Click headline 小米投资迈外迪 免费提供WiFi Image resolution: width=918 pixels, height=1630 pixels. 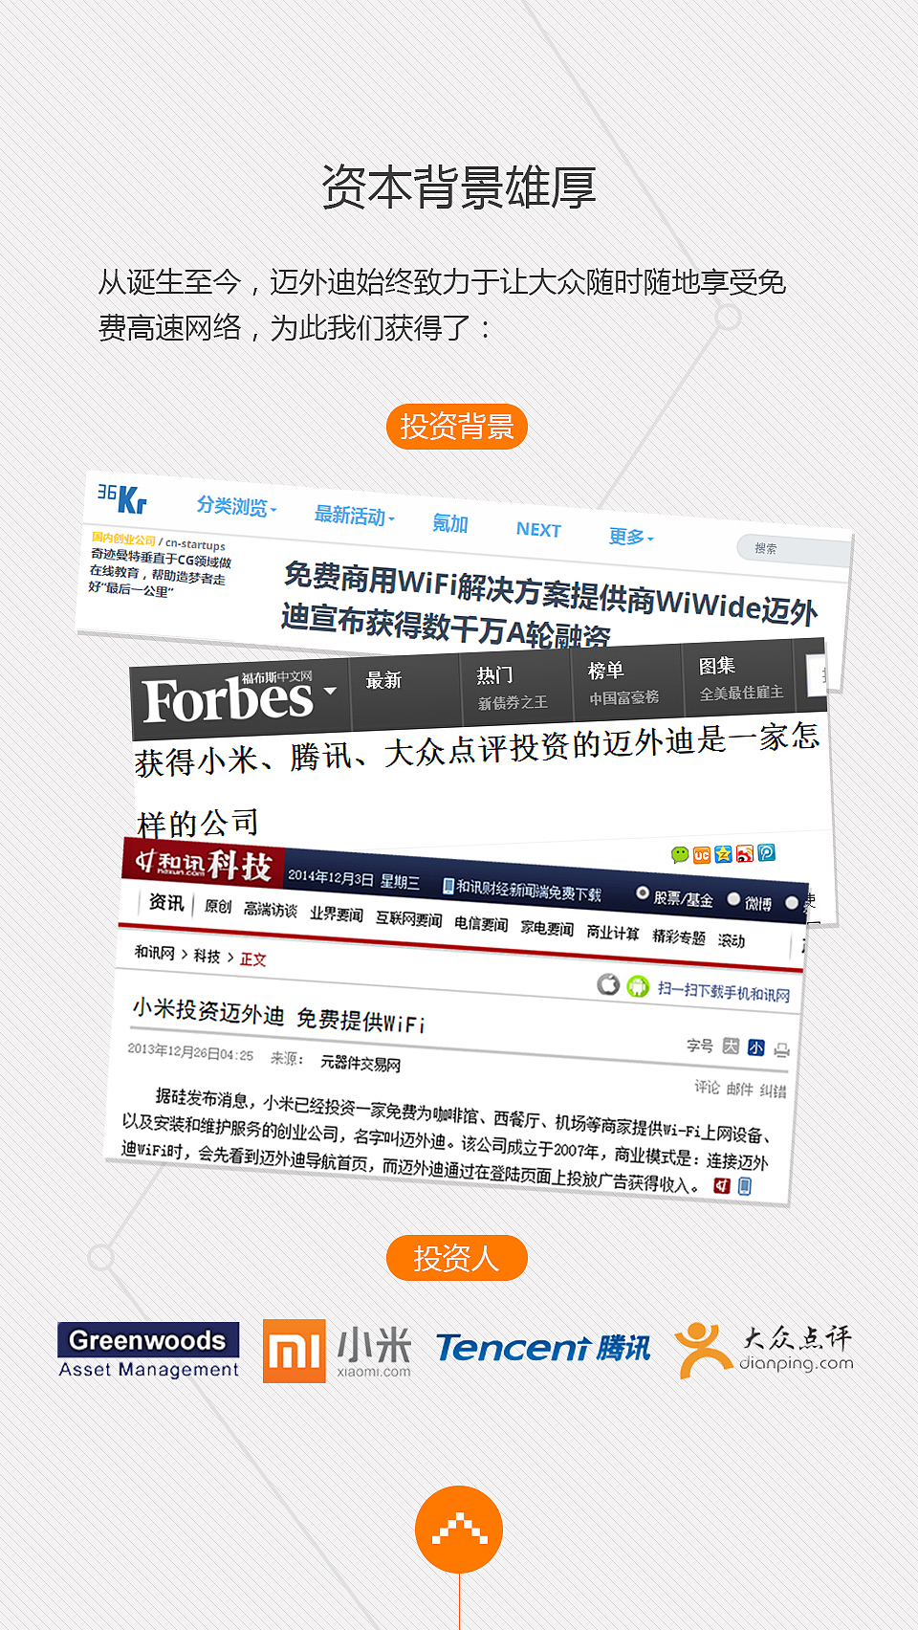tap(278, 1016)
